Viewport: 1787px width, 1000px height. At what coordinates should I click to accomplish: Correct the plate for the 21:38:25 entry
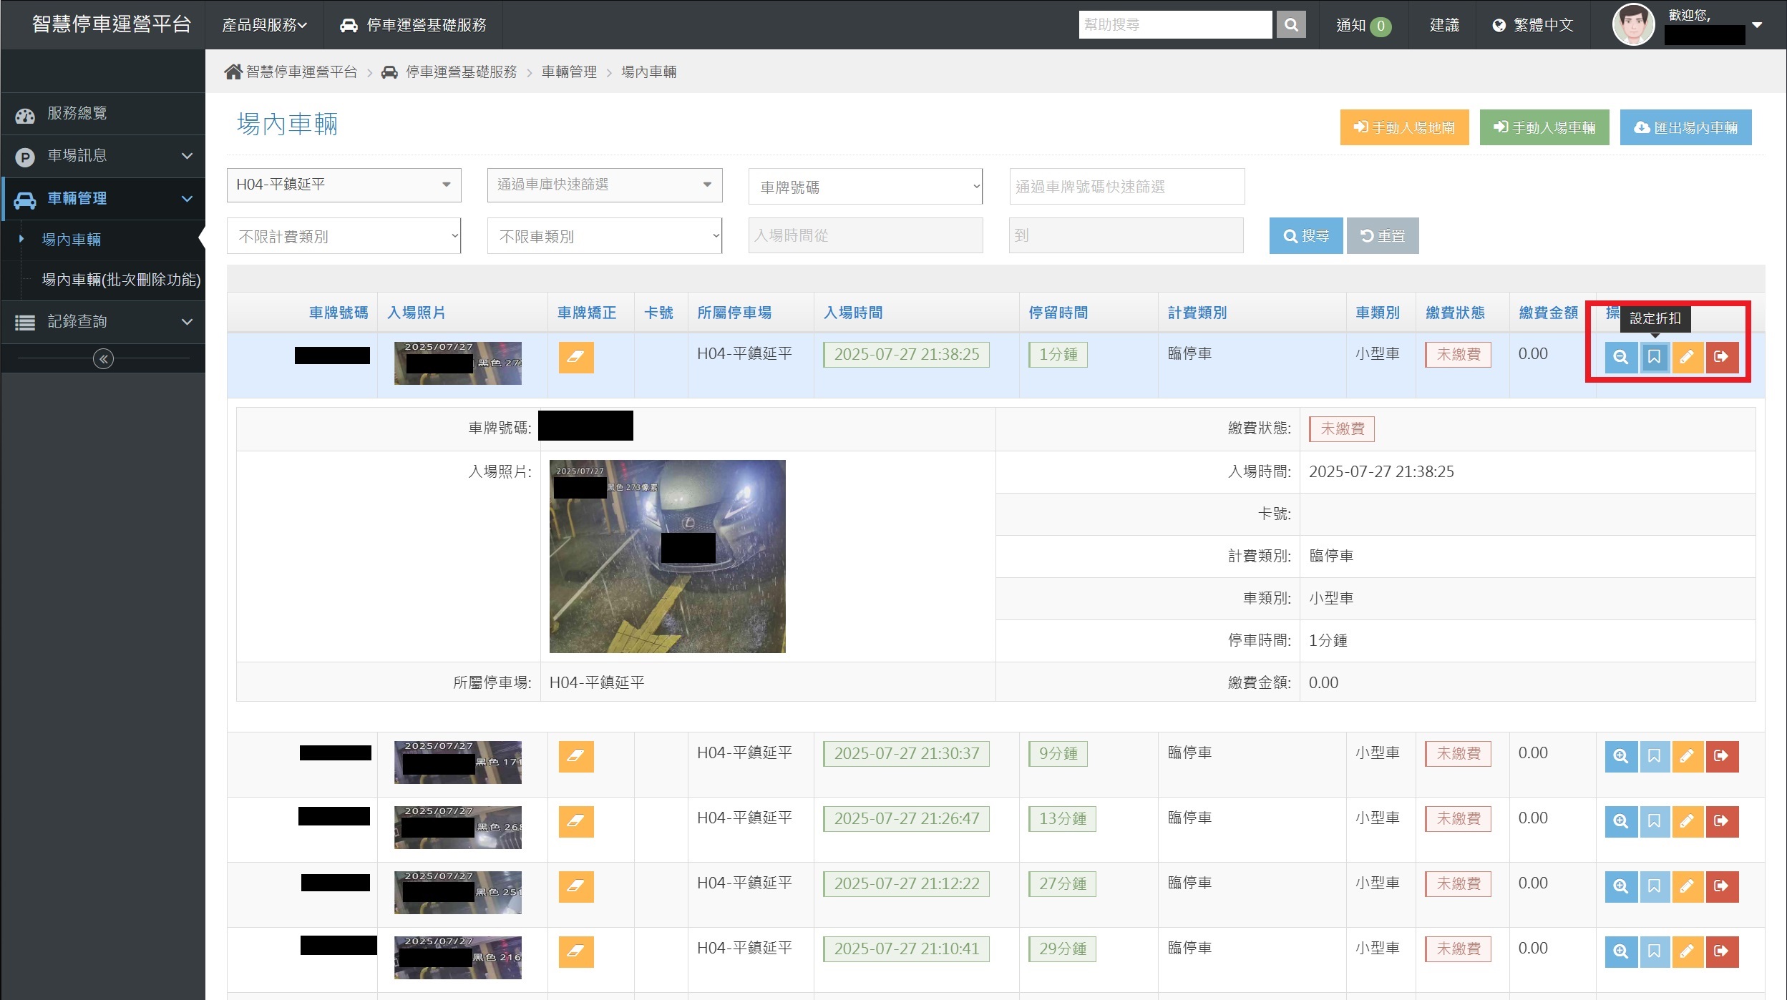[x=576, y=357]
